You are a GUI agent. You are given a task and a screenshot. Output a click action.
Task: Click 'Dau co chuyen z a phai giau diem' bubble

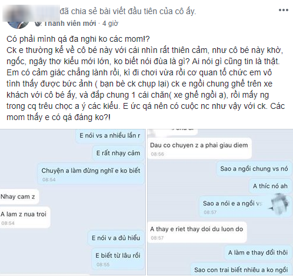pos(199,148)
